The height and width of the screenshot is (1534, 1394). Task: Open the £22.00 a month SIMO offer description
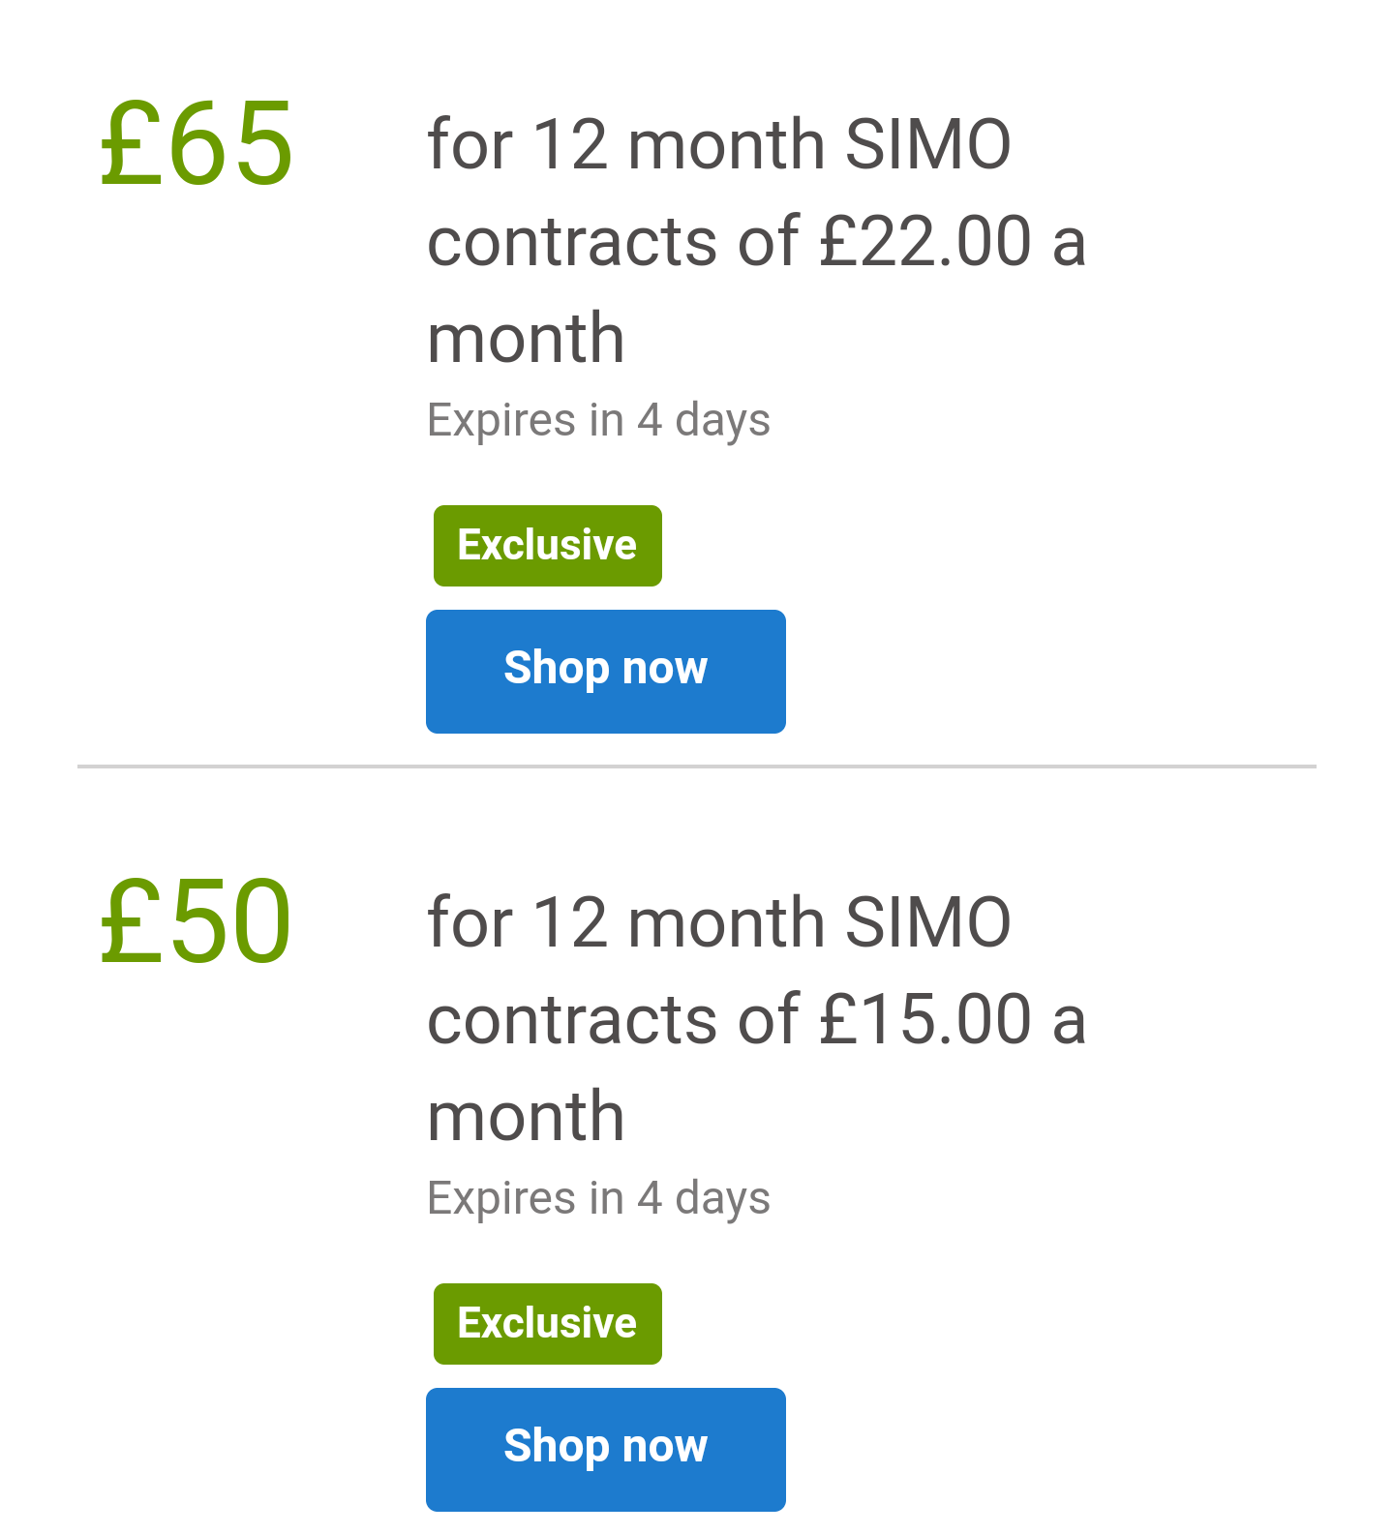756,240
